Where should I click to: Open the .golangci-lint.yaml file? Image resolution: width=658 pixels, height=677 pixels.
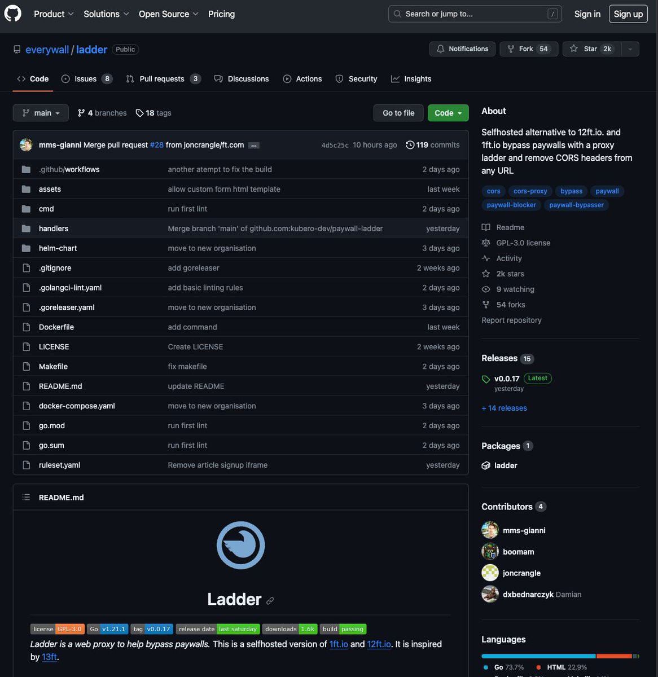tap(70, 288)
